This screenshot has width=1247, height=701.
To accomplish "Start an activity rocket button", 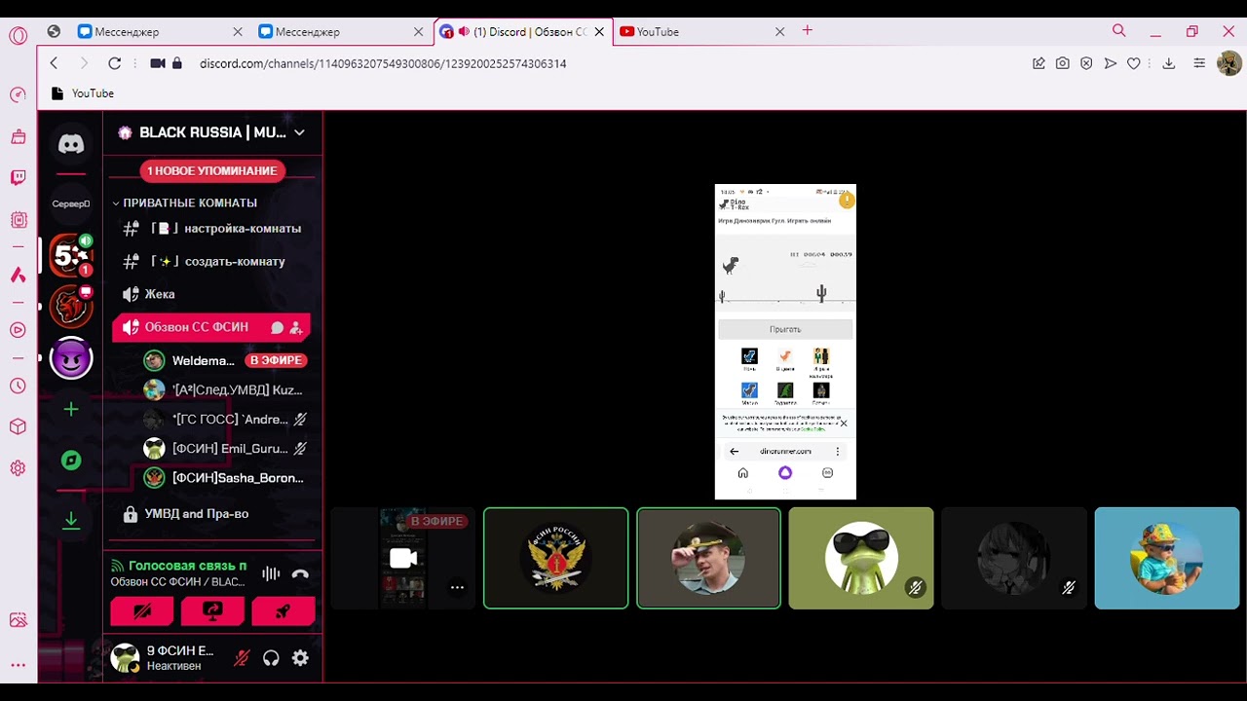I will pos(283,610).
